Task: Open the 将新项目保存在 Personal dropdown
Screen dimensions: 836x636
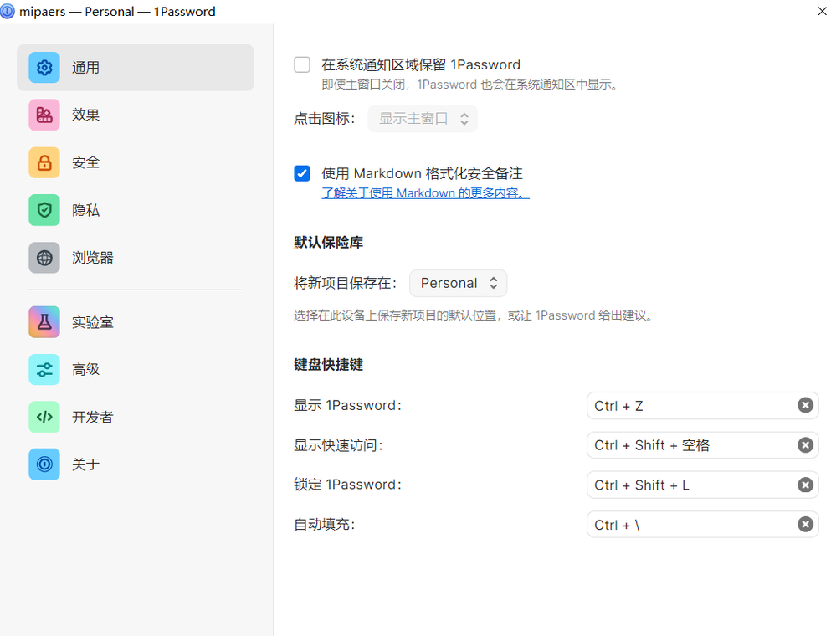Action: click(458, 283)
